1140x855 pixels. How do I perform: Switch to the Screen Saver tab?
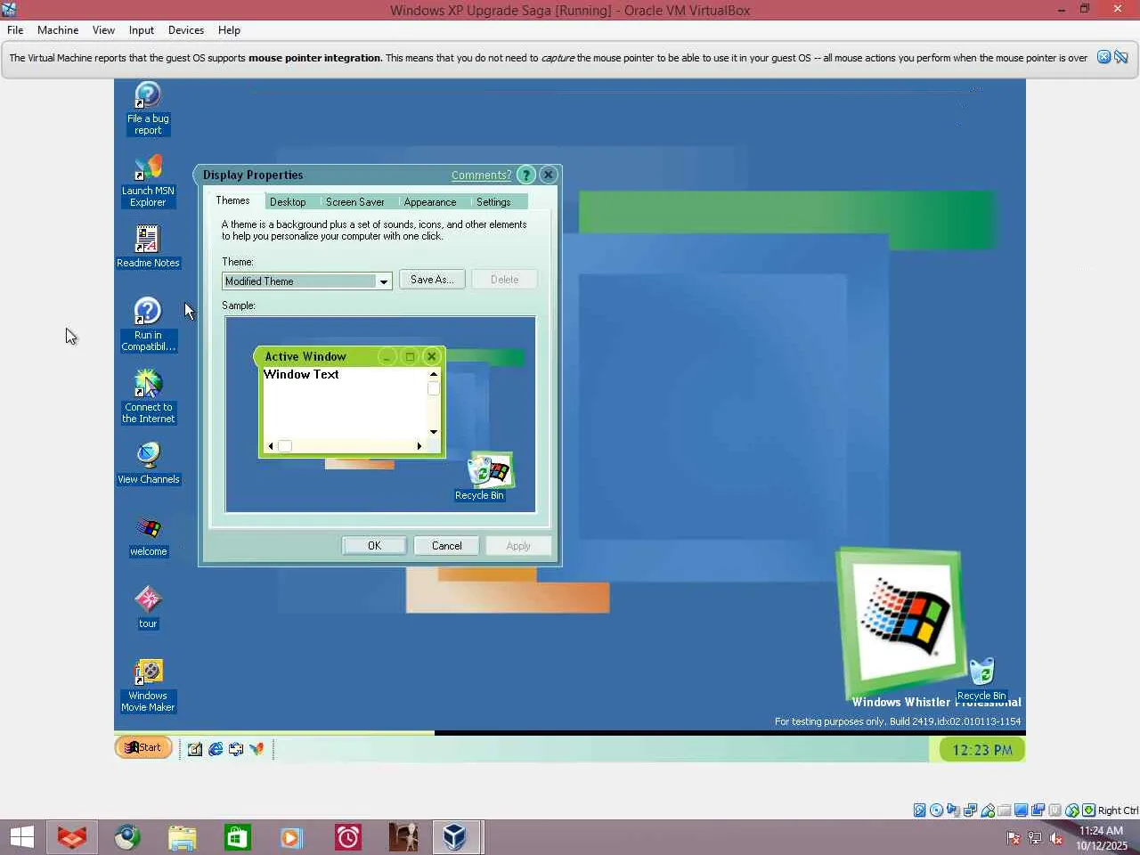coord(355,202)
